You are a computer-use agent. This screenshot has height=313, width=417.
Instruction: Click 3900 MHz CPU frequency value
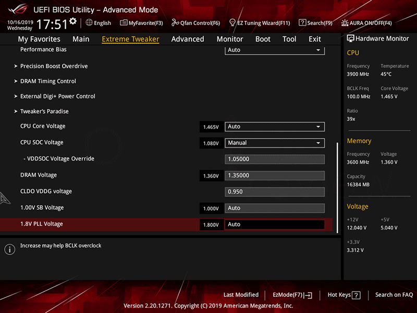(x=358, y=74)
